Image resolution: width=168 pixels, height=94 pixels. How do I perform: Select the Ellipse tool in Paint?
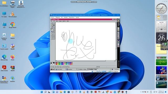[x=52, y=38]
